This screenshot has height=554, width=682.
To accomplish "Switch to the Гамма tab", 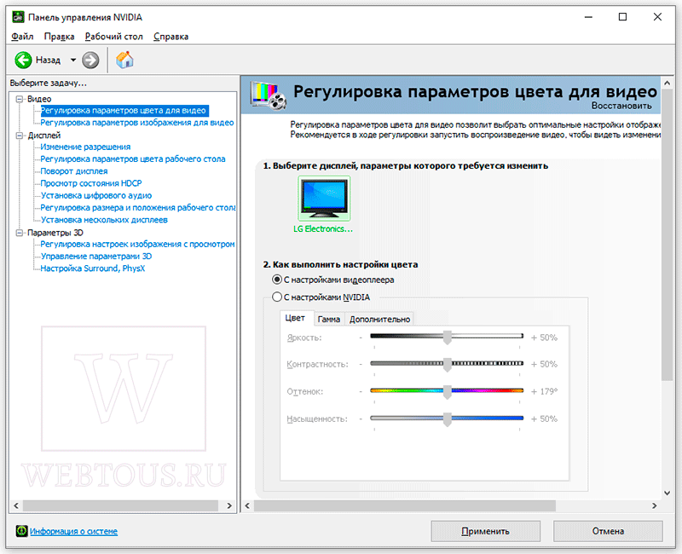I will (x=329, y=319).
